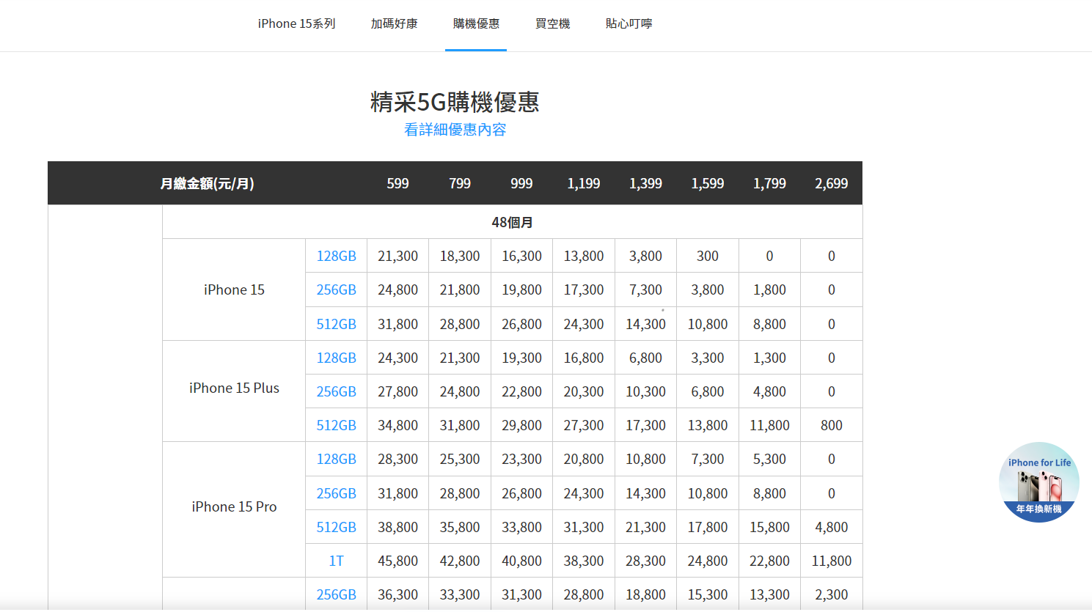Image resolution: width=1092 pixels, height=612 pixels.
Task: Click the 1,799 monthly fee column header
Action: tap(769, 183)
